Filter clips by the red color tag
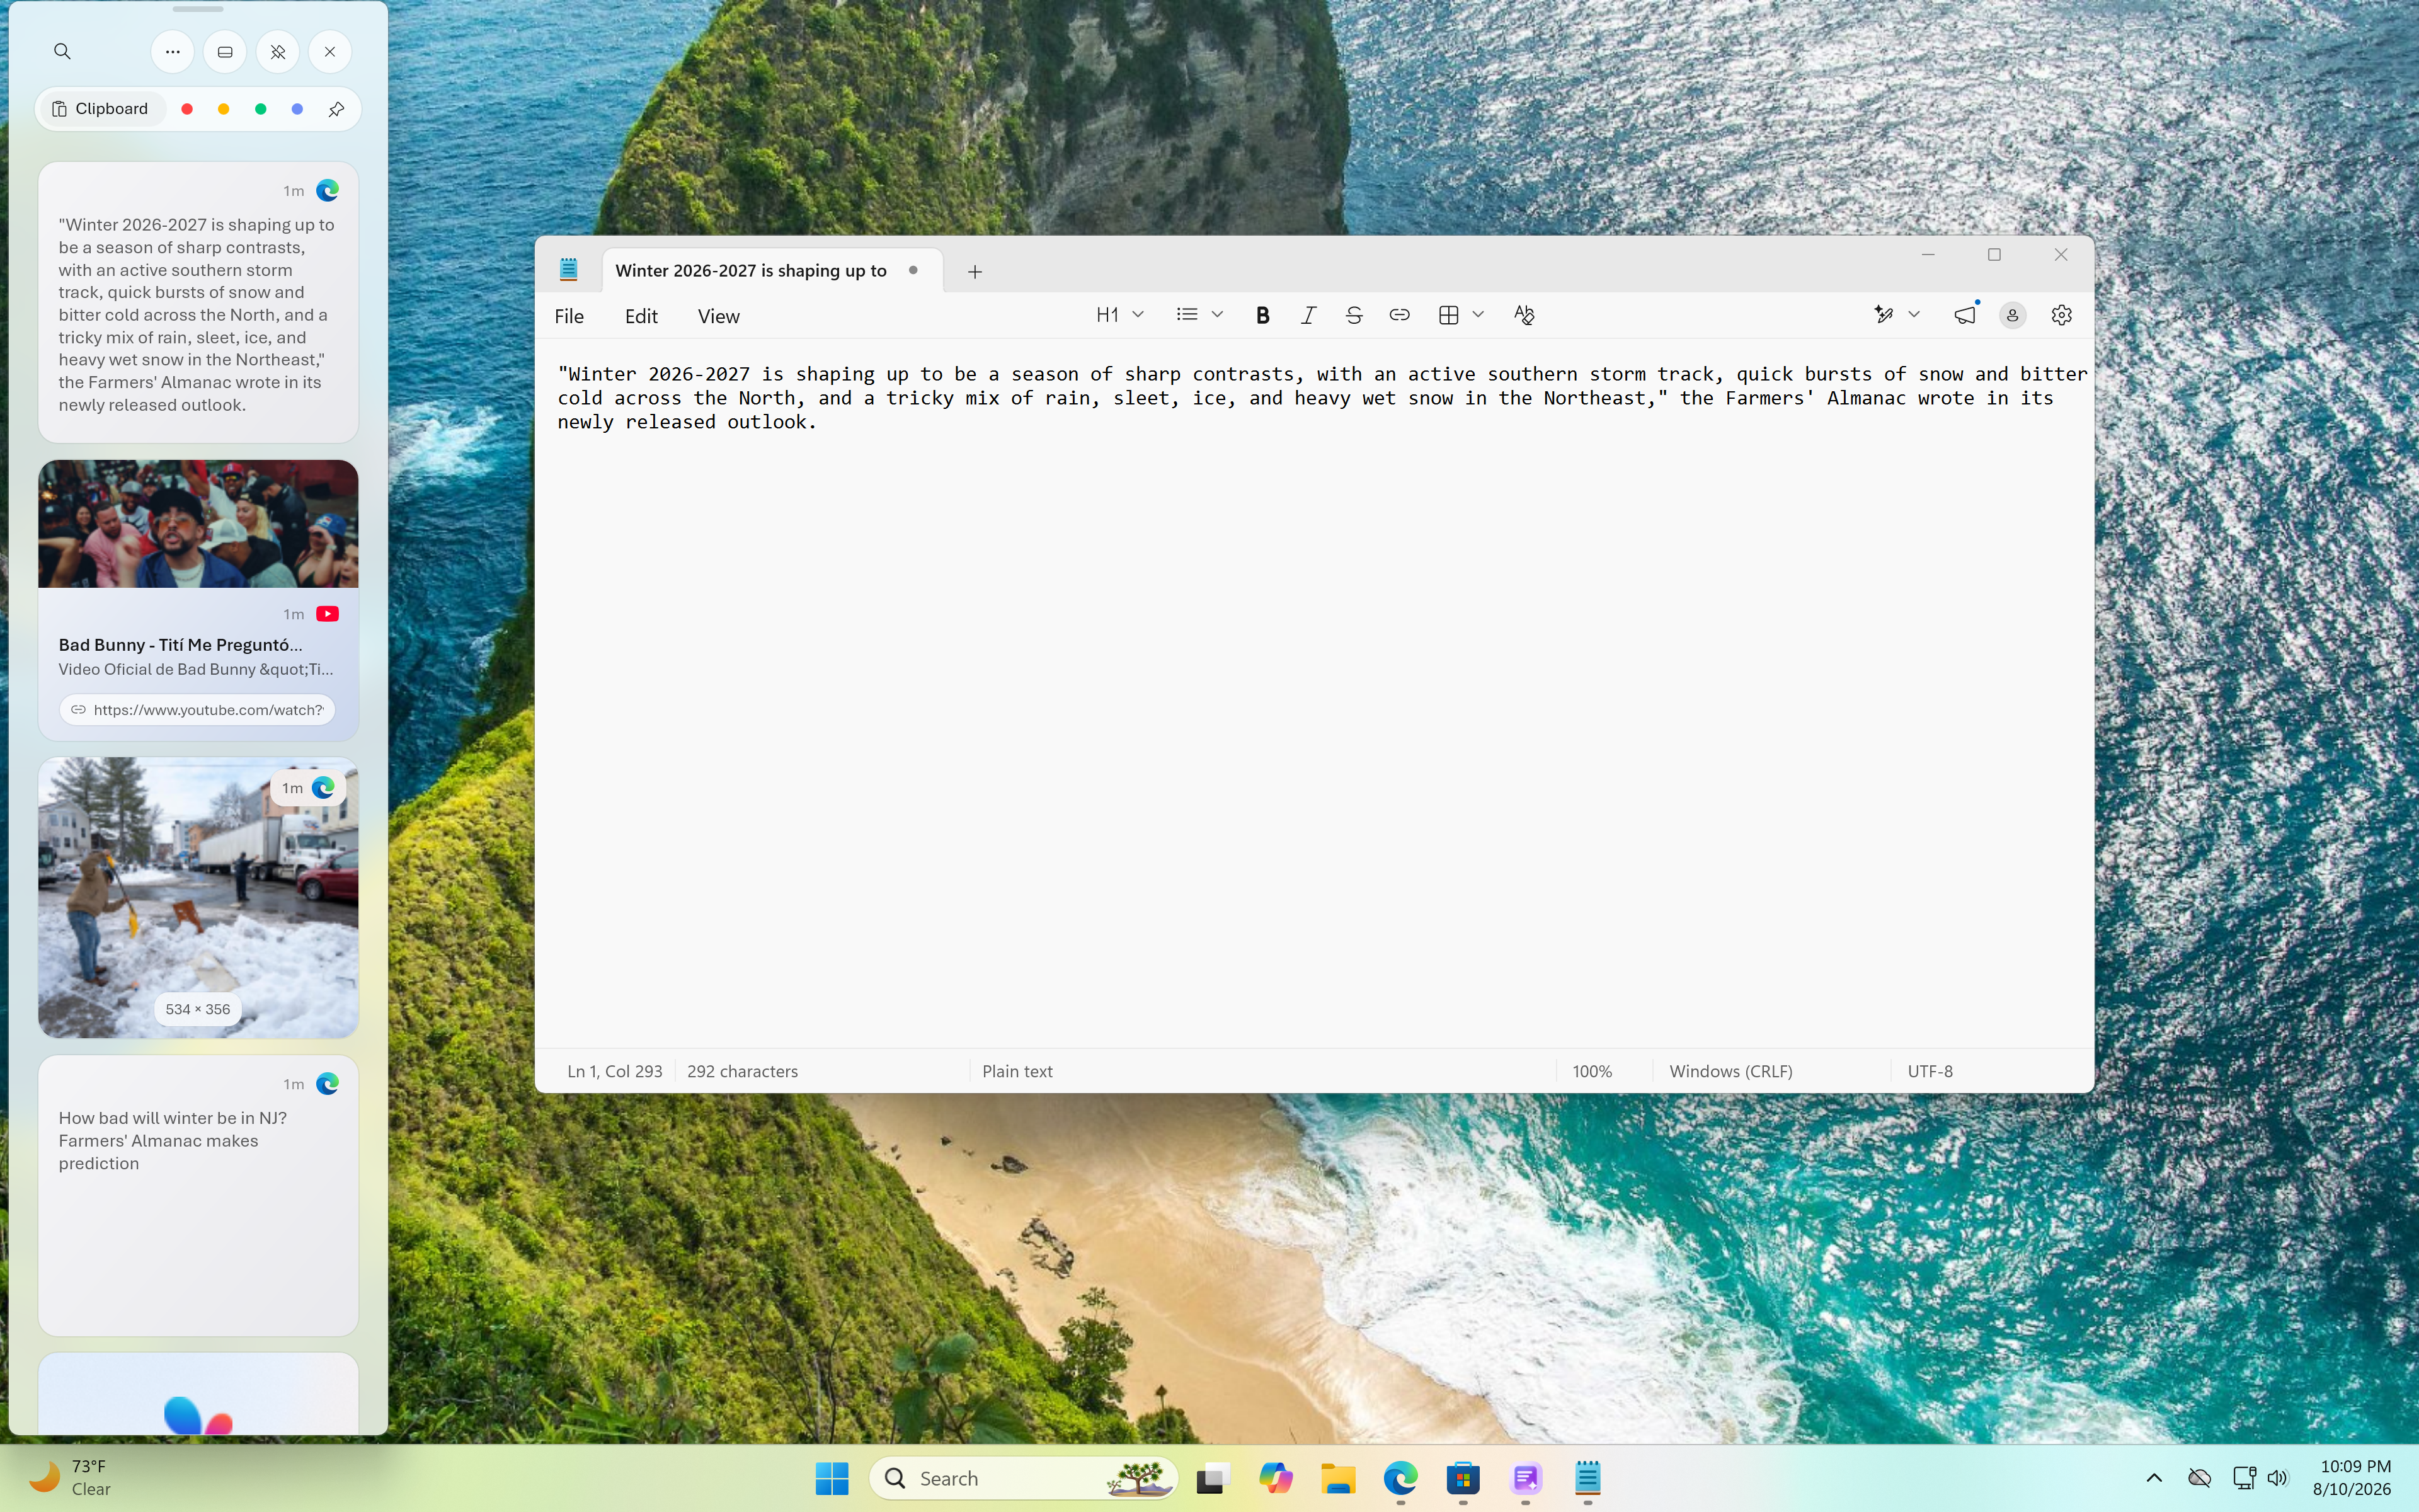The width and height of the screenshot is (2419, 1512). coord(187,109)
